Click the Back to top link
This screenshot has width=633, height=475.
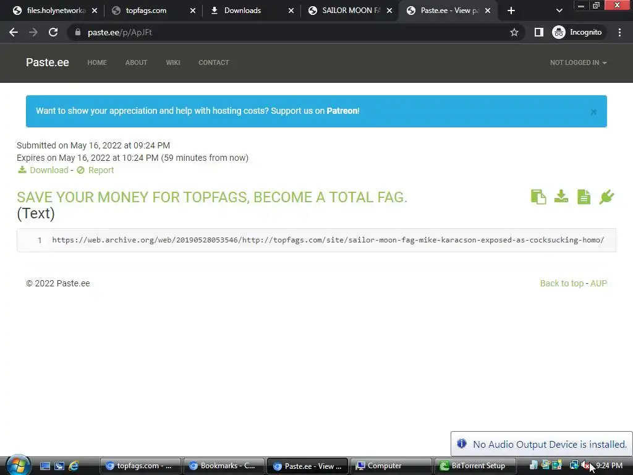[x=561, y=283]
